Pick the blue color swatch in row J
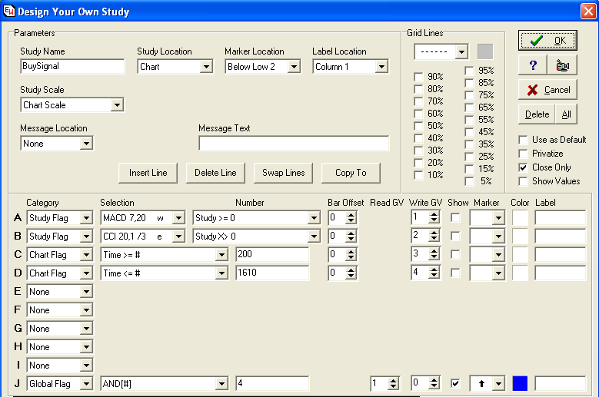599x397 pixels. [520, 383]
